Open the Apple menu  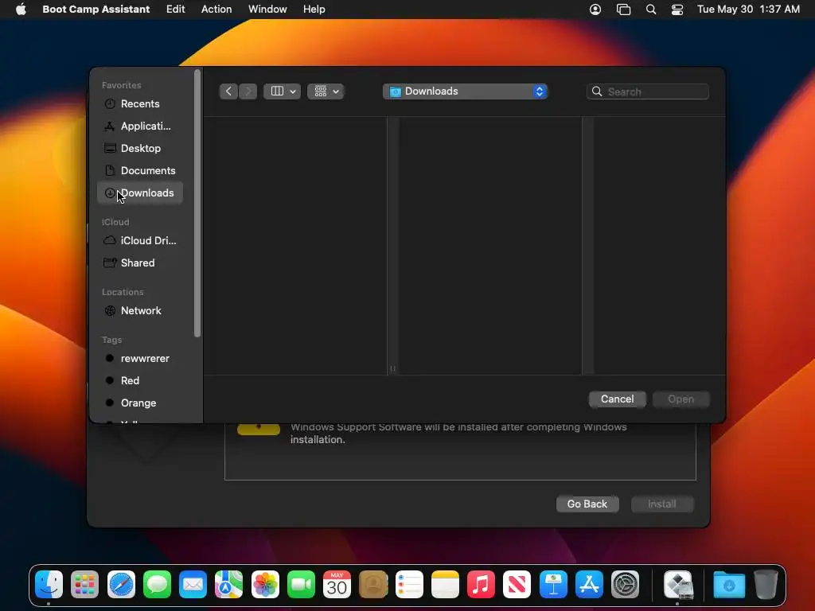pos(21,10)
